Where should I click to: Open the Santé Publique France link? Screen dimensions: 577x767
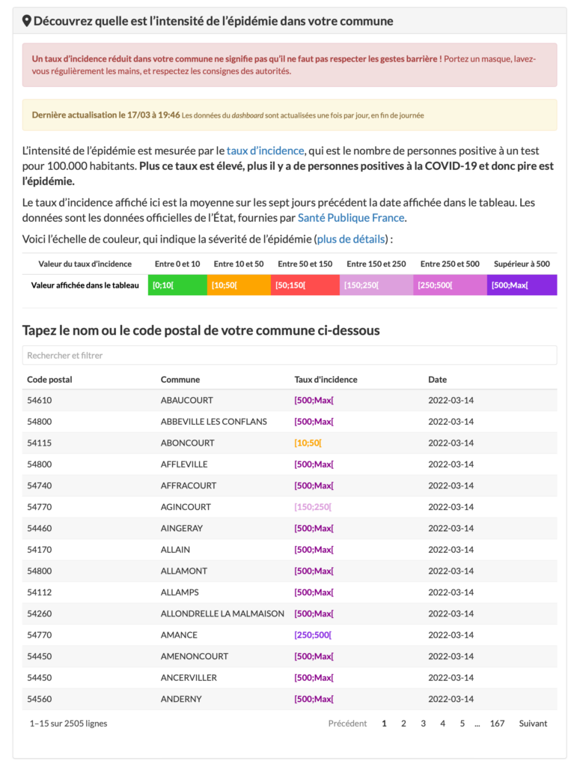[x=351, y=218]
